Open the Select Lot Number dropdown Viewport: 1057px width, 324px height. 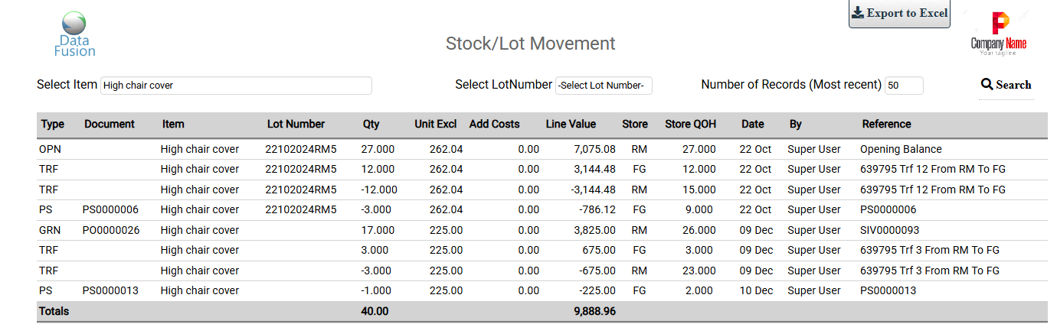click(604, 86)
